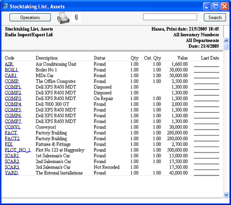
Task: Open asset code FACT link
Action: coord(11,133)
